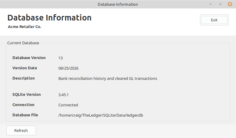Click the Description label

point(24,78)
